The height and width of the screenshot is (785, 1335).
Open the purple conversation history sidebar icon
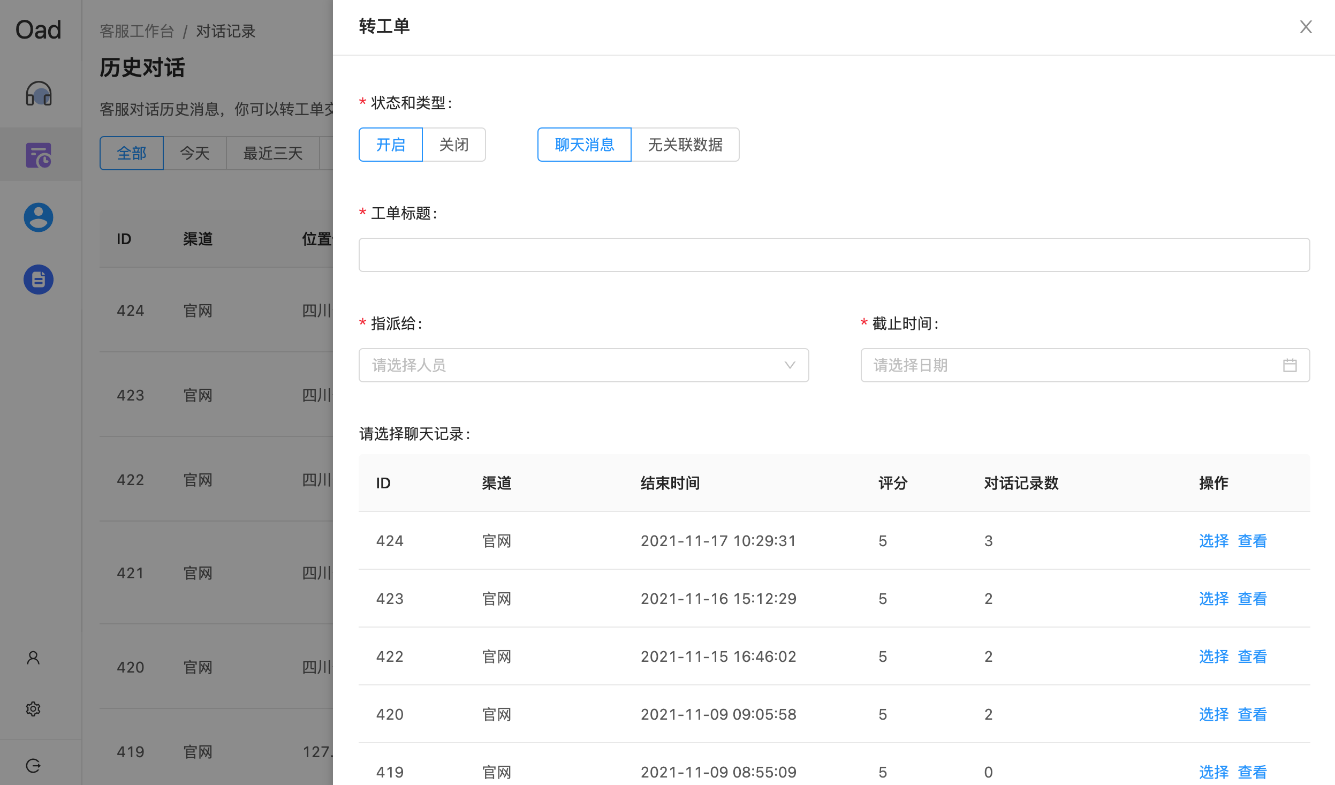39,155
